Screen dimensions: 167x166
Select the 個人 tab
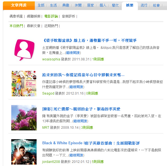[103, 5]
